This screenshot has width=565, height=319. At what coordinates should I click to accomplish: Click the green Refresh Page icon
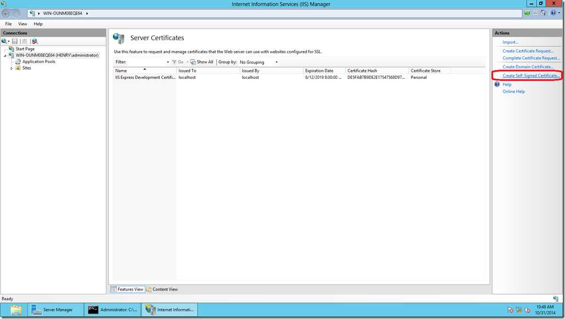click(x=527, y=13)
